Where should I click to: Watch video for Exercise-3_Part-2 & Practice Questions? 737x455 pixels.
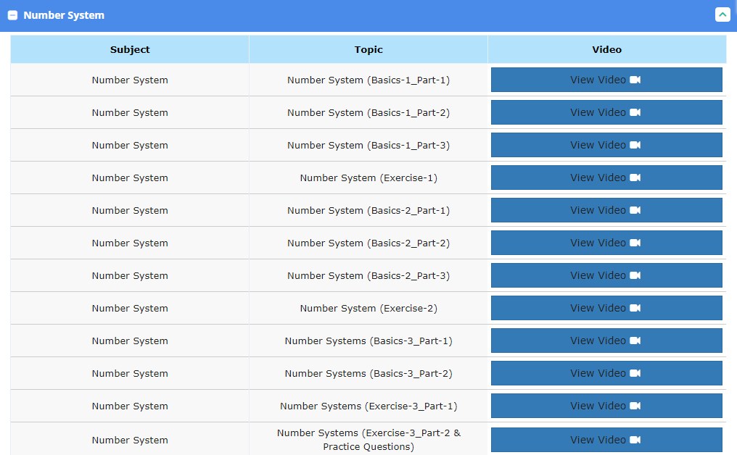coord(606,440)
